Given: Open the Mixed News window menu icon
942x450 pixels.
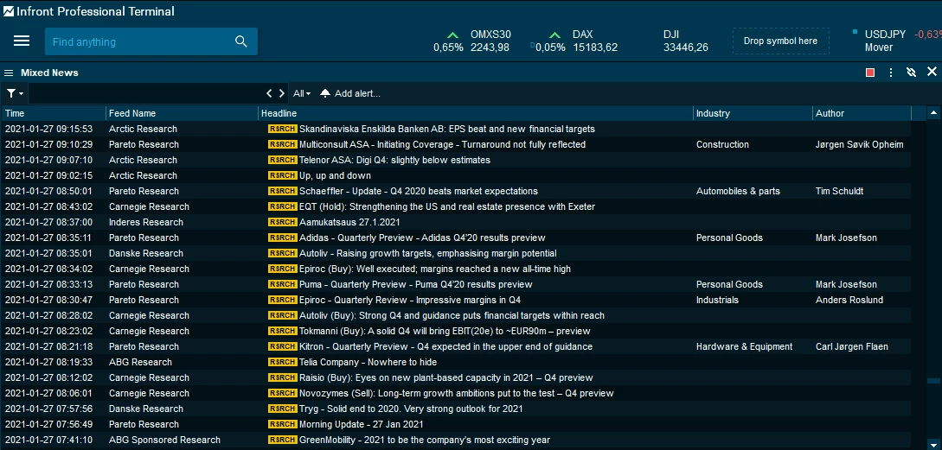Looking at the screenshot, I should 9,73.
